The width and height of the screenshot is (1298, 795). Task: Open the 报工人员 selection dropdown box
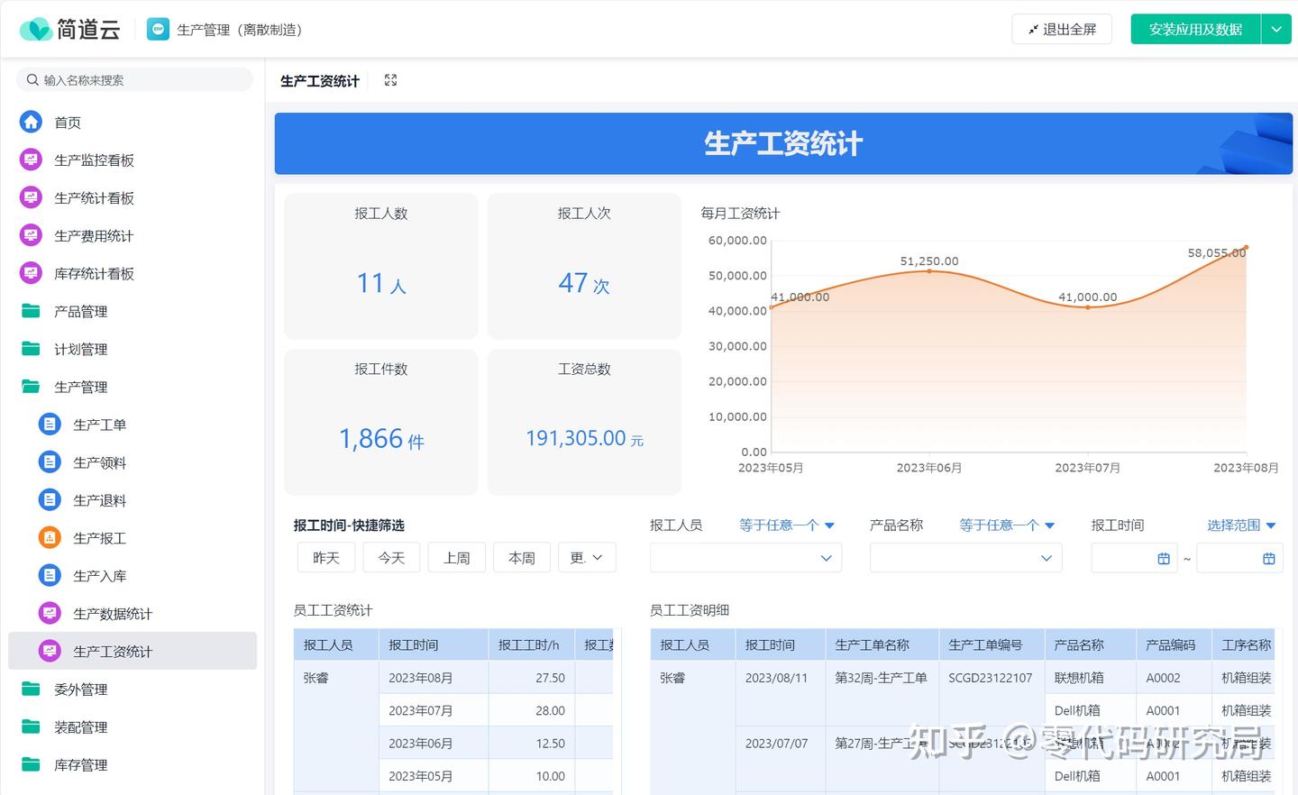pyautogui.click(x=745, y=558)
